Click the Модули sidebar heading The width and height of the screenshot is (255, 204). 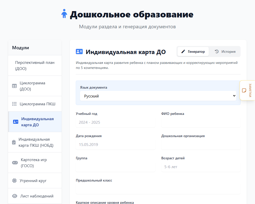click(x=20, y=48)
